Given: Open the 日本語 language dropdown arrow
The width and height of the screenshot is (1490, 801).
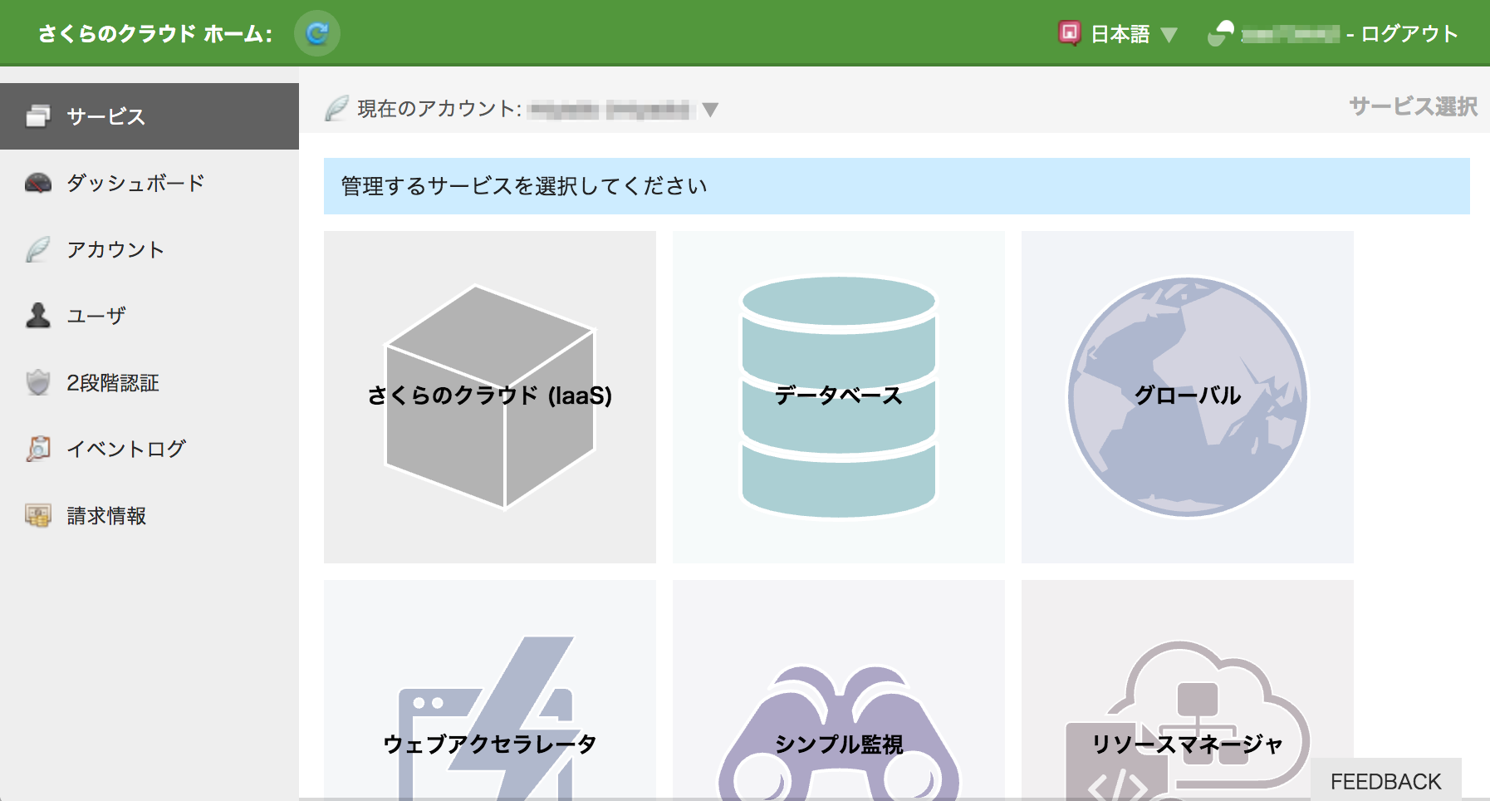Looking at the screenshot, I should click(1169, 35).
